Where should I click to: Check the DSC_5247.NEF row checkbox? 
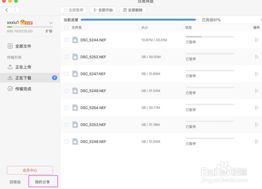tap(67, 74)
